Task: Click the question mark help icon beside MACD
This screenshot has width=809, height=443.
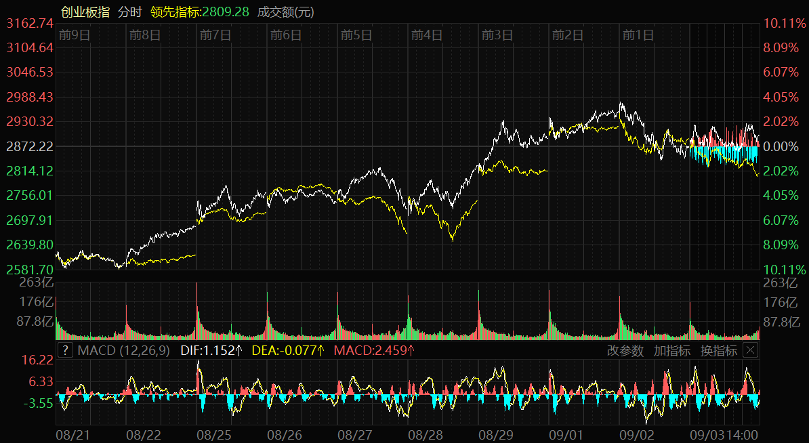Action: 65,350
